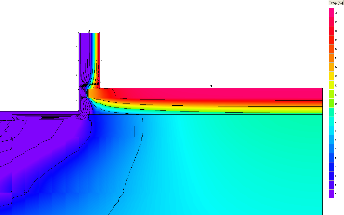Click boundary label 4 beside the wall
The image size is (344, 215).
102,61
